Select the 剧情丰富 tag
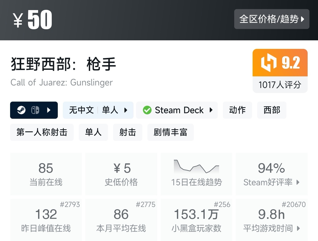Image resolution: width=318 pixels, height=241 pixels. point(171,132)
